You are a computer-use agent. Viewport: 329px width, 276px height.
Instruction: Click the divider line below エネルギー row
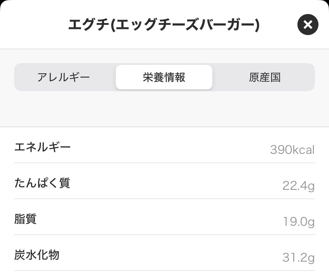(x=164, y=163)
